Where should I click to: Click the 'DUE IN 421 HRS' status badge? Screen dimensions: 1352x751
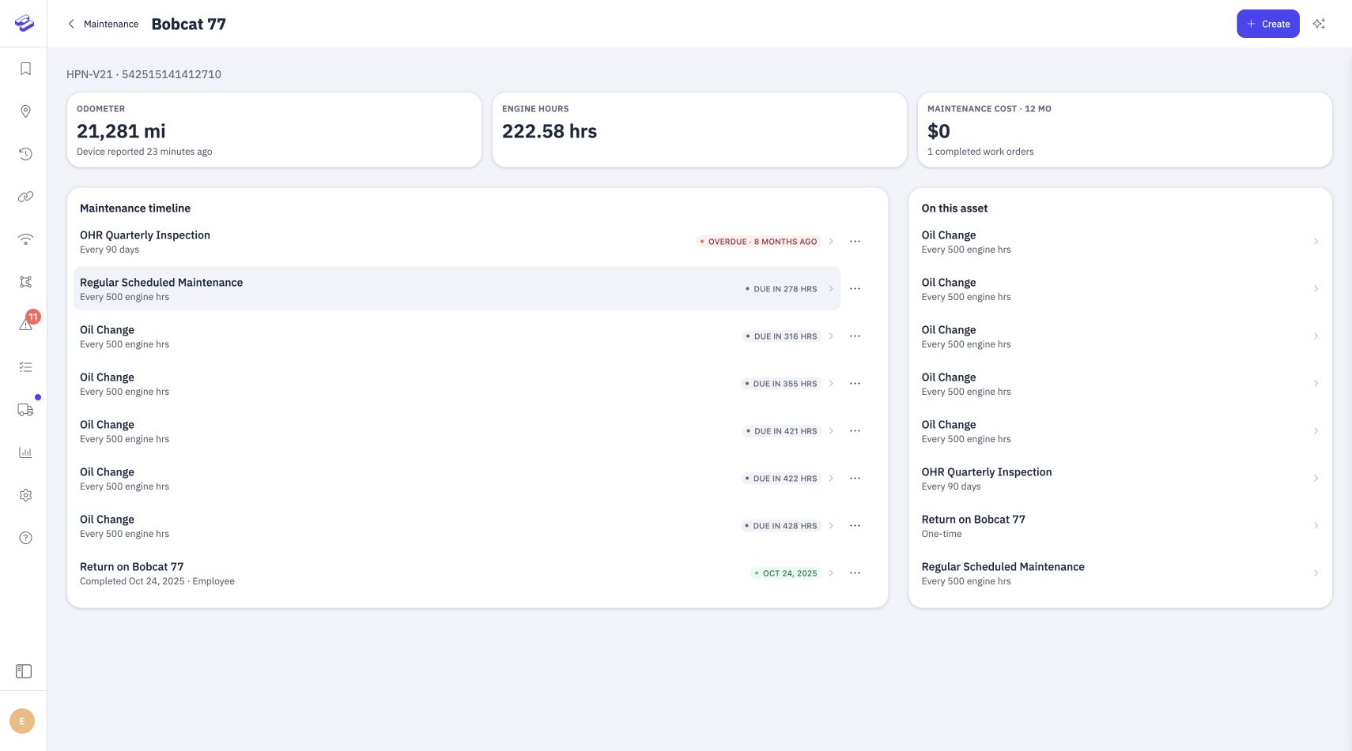(781, 431)
